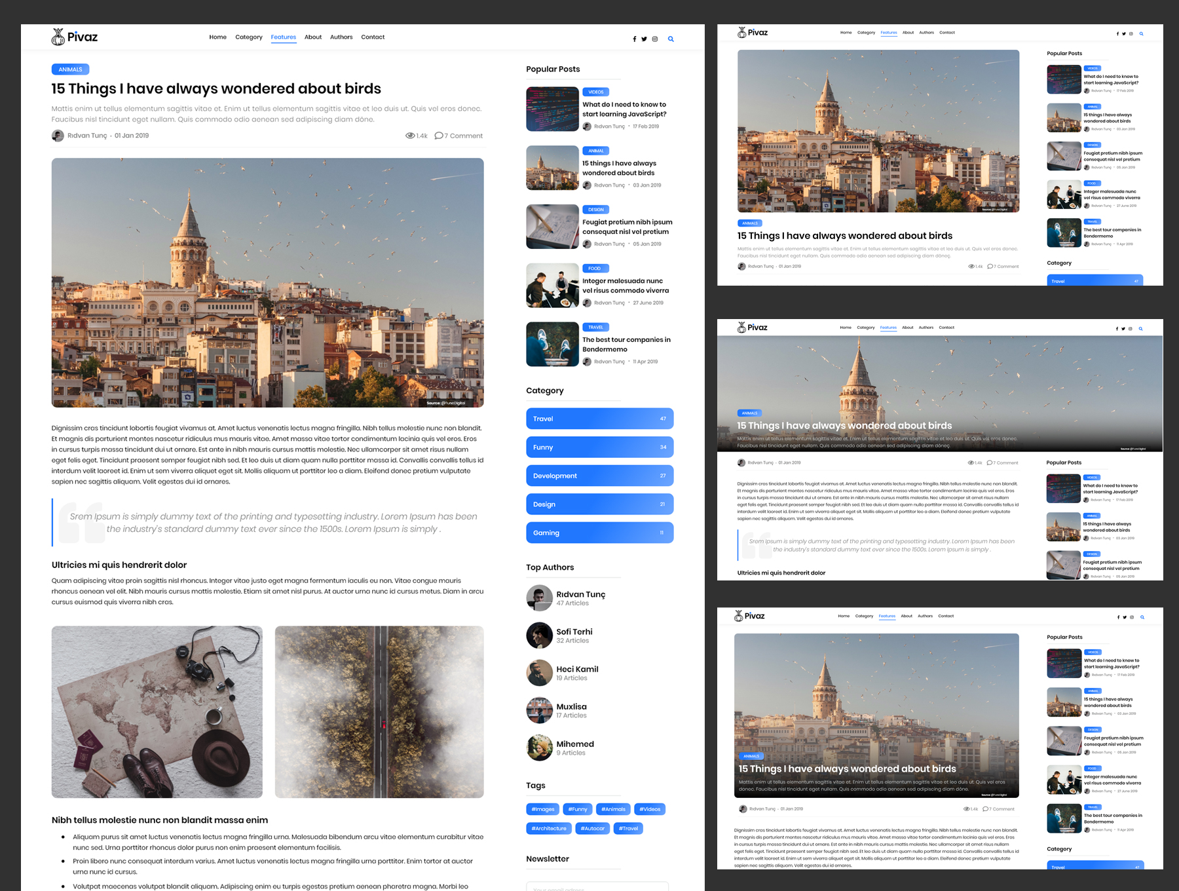Select the Features tab in the main navigation
Viewport: 1179px width, 891px height.
(284, 37)
